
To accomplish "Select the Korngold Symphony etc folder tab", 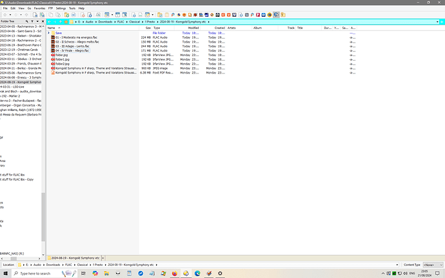I will (x=74, y=258).
